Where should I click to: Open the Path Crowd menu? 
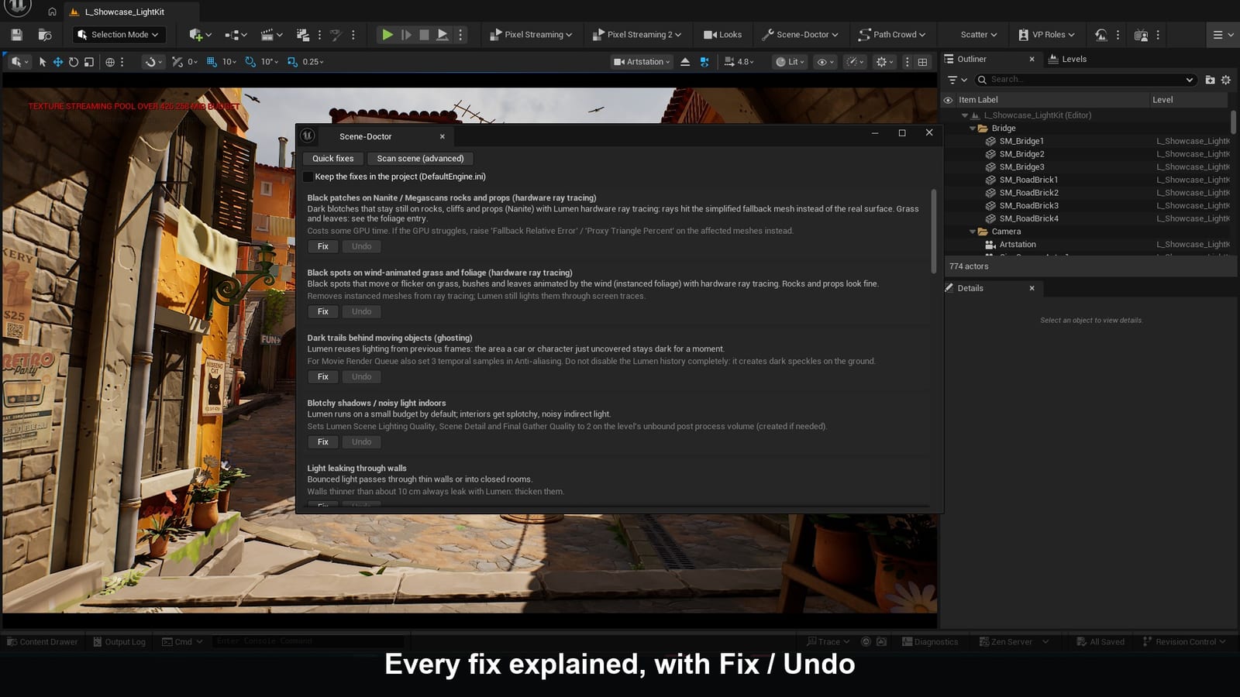[x=892, y=35]
